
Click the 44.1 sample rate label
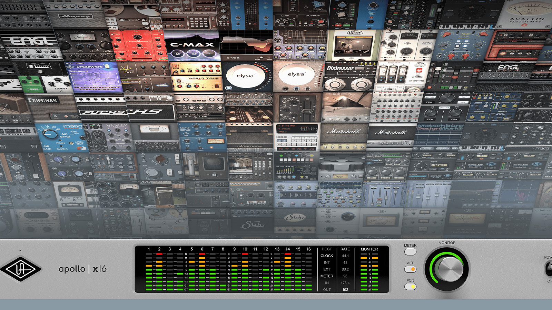[345, 256]
